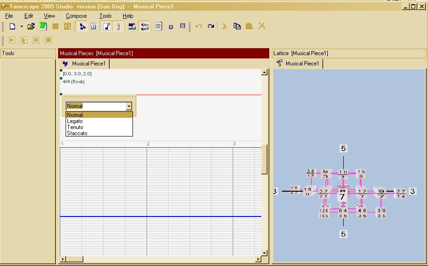Click the Delete X icon
The width and height of the screenshot is (428, 266).
point(261,27)
